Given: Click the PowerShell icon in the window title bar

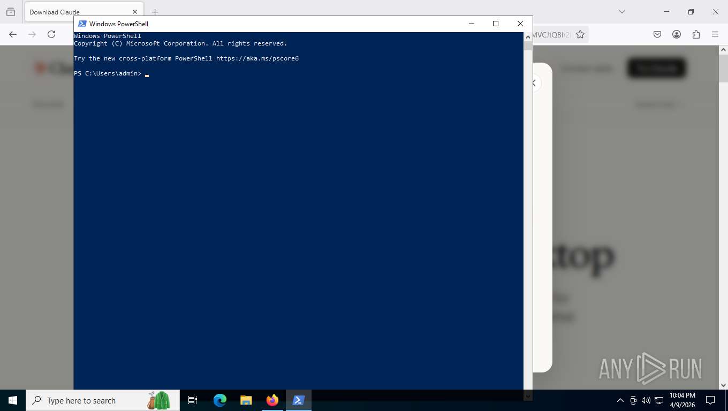Looking at the screenshot, I should coord(82,24).
